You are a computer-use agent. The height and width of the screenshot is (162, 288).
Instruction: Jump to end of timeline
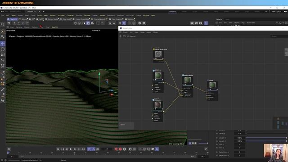click(x=83, y=149)
